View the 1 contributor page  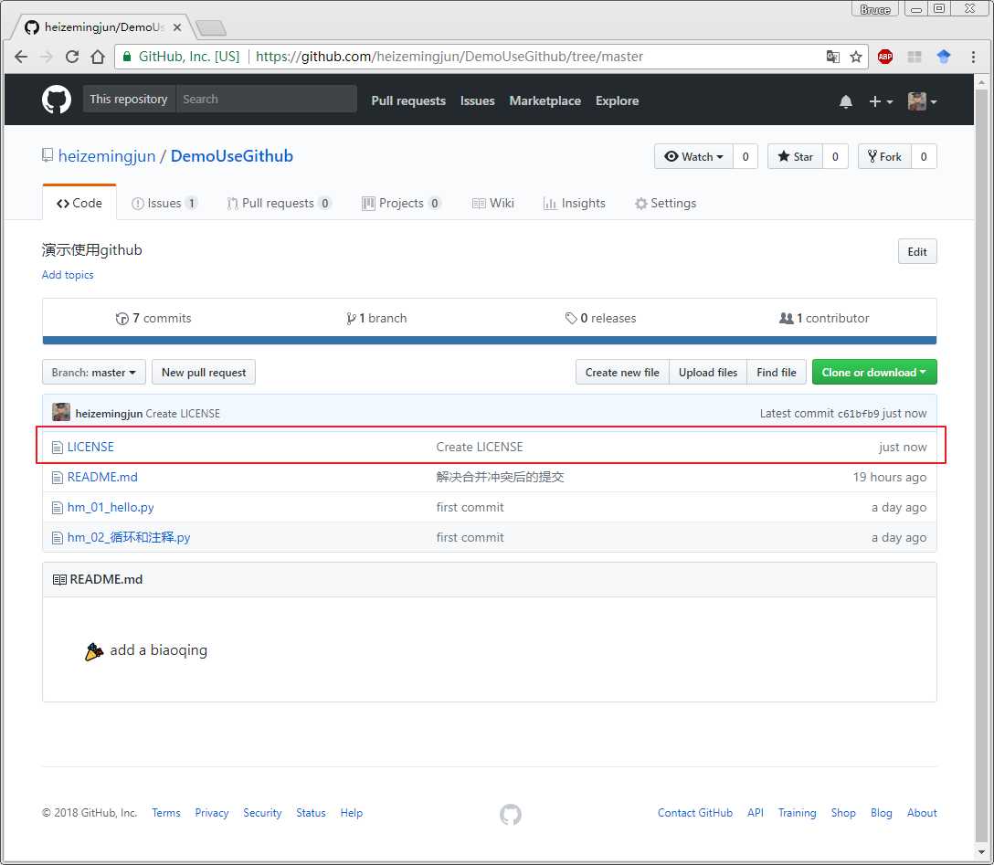pos(824,318)
